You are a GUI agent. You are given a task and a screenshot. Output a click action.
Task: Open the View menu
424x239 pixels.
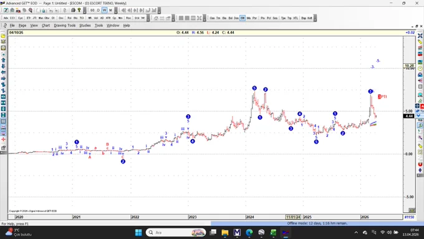pos(34,26)
